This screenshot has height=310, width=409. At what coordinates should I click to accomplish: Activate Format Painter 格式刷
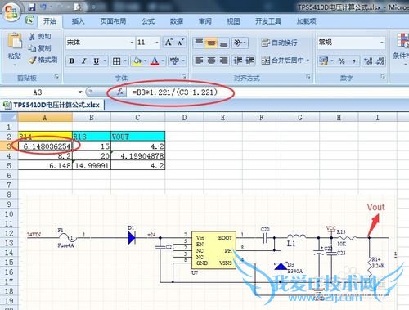coord(43,60)
